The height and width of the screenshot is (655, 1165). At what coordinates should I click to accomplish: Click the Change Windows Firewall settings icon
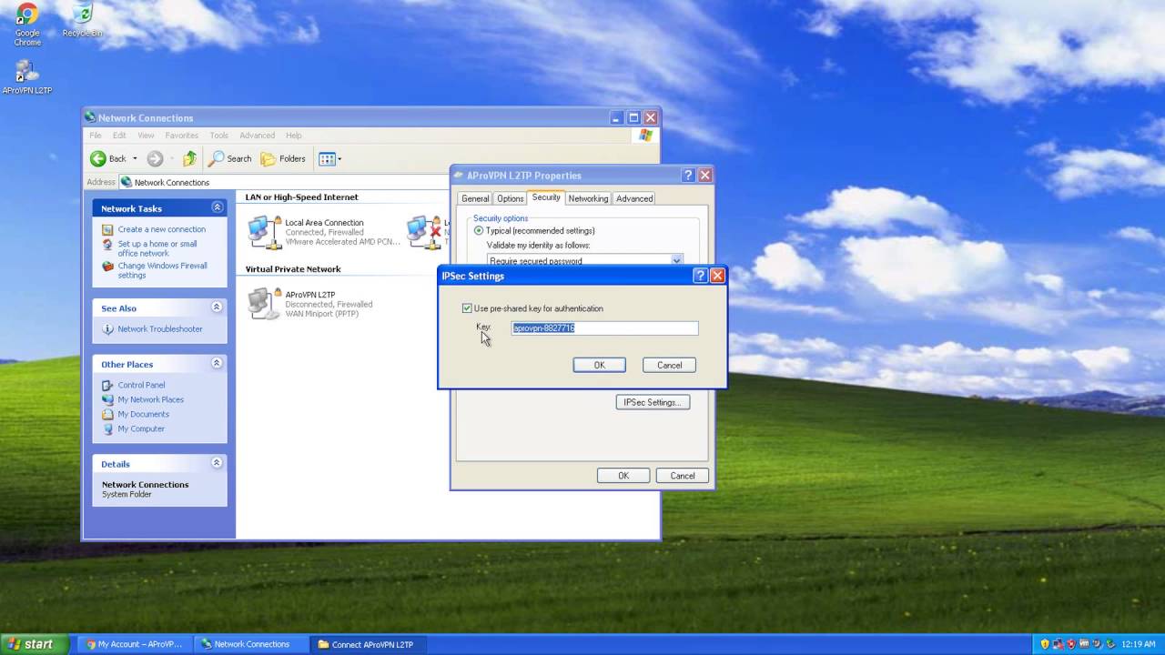tap(107, 267)
